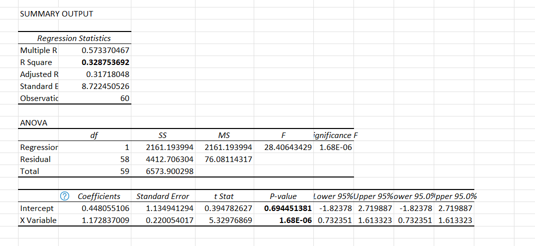
Task: Select the Residual df value 58
Action: point(125,159)
